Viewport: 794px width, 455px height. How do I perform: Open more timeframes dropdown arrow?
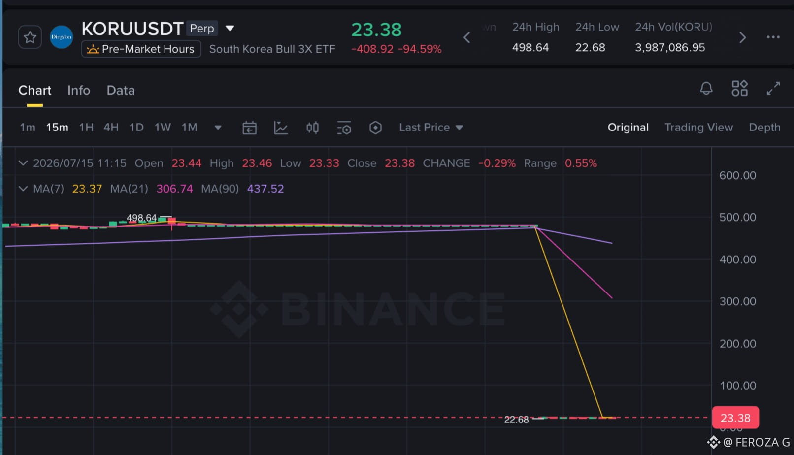(218, 128)
